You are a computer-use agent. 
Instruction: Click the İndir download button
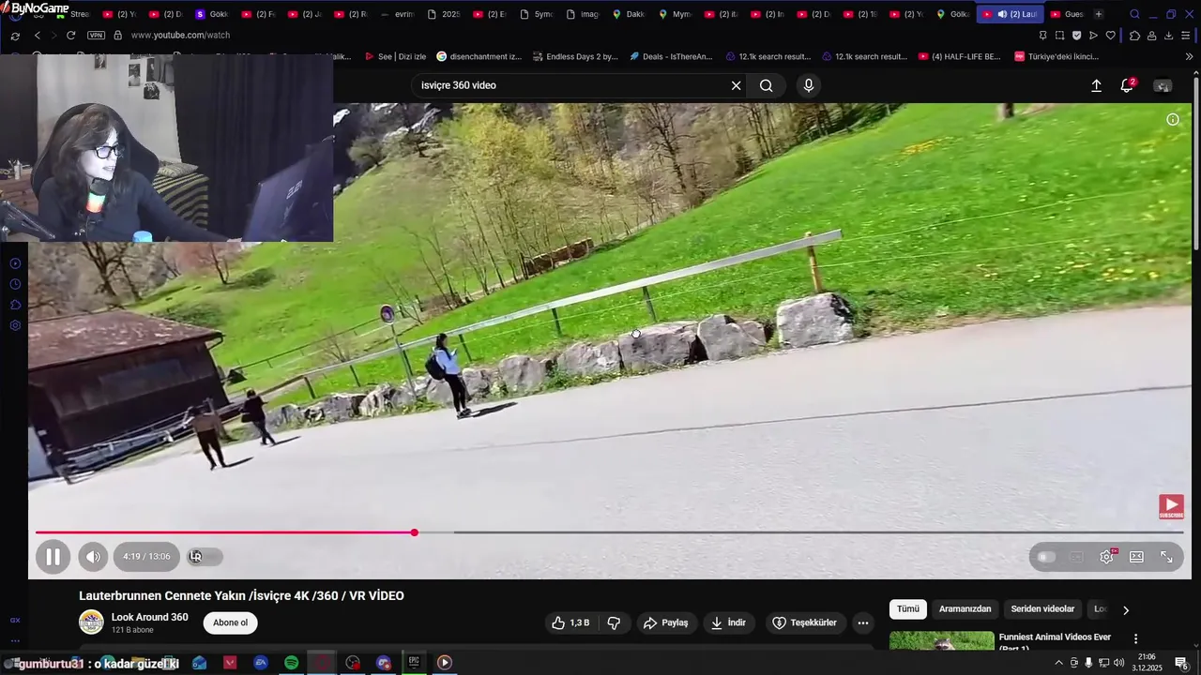[x=728, y=622]
